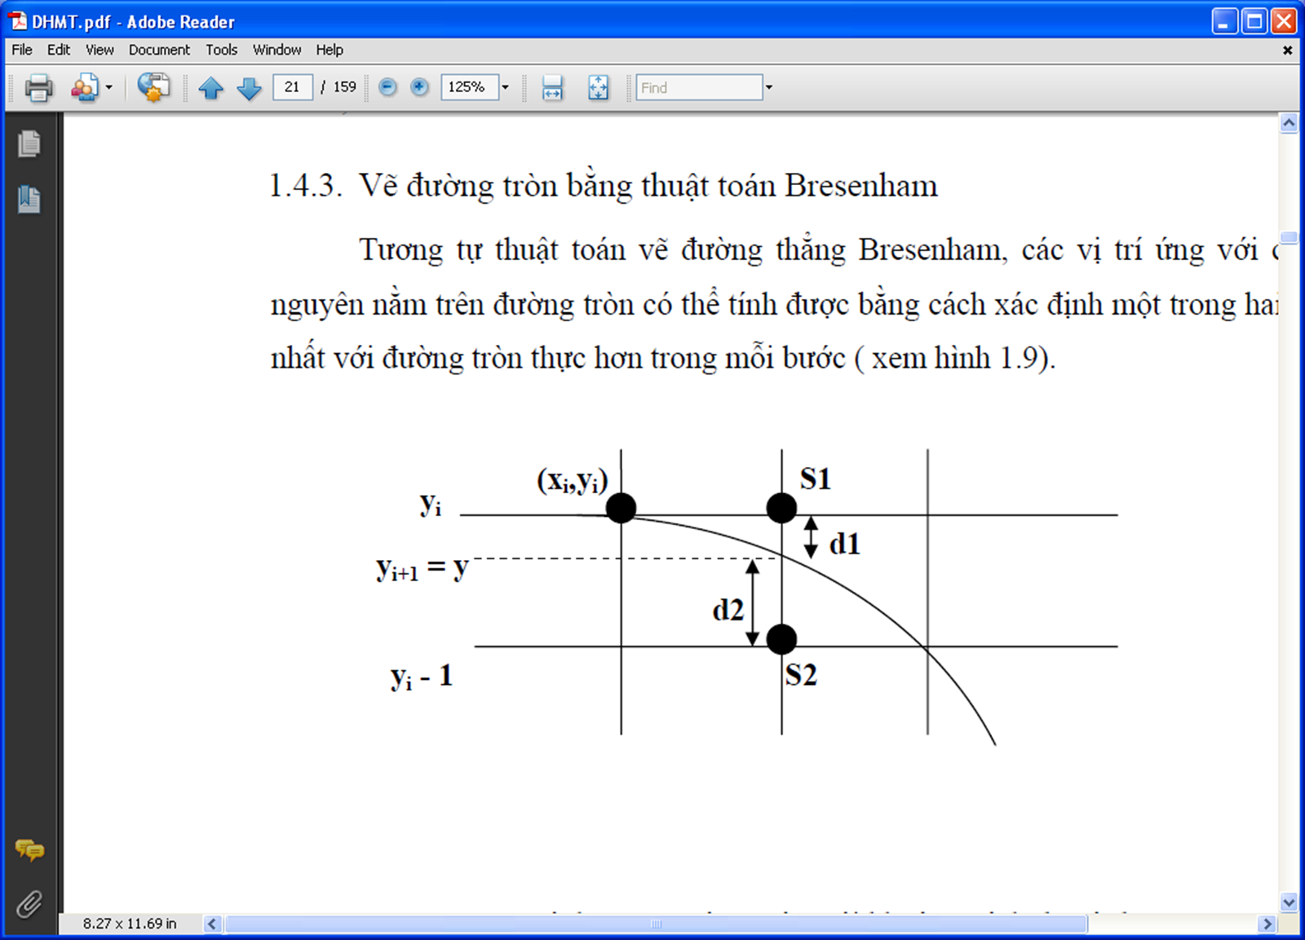Open the Edit menu
1305x940 pixels.
tap(58, 50)
